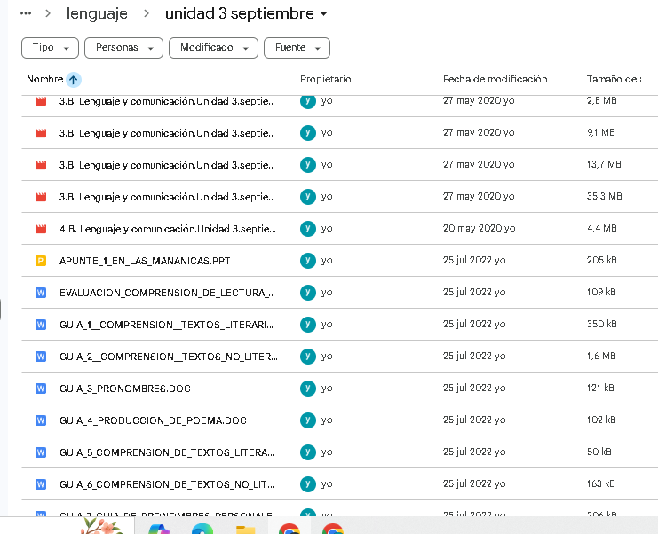658x534 pixels.
Task: Click the owner avatar in the EVALUACION_COMPRENSION_DE_LECTURA row
Action: click(308, 293)
